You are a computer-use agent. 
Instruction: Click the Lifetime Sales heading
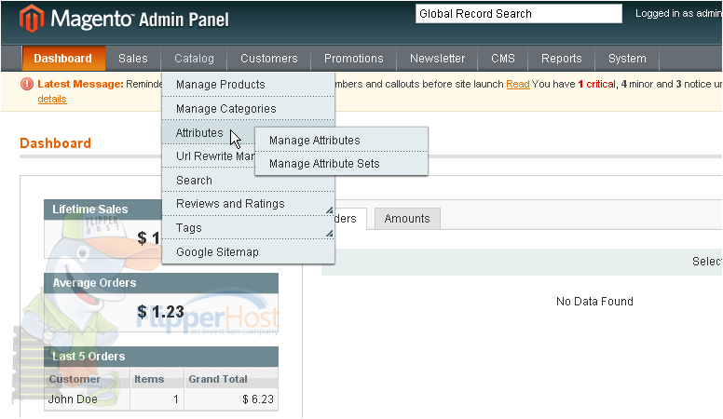point(90,209)
